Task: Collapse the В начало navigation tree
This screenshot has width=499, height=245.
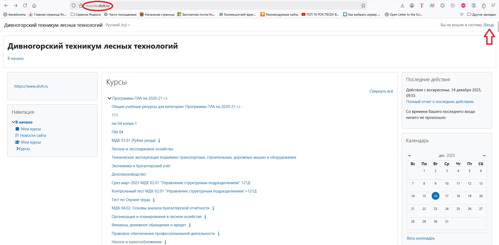Action: click(14, 122)
